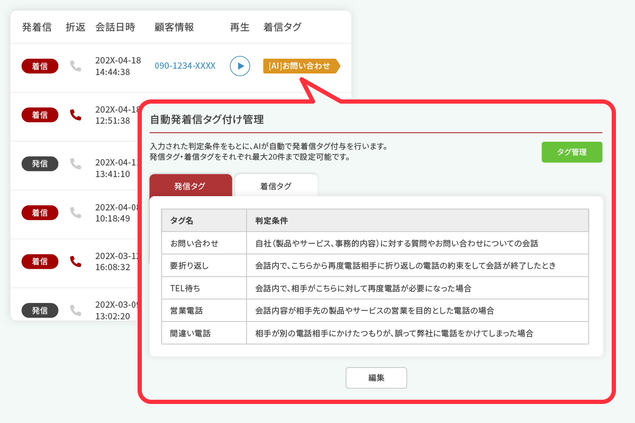Click callback phone icon for 13:41:10 call
Screen dimensions: 635x423
coord(76,164)
